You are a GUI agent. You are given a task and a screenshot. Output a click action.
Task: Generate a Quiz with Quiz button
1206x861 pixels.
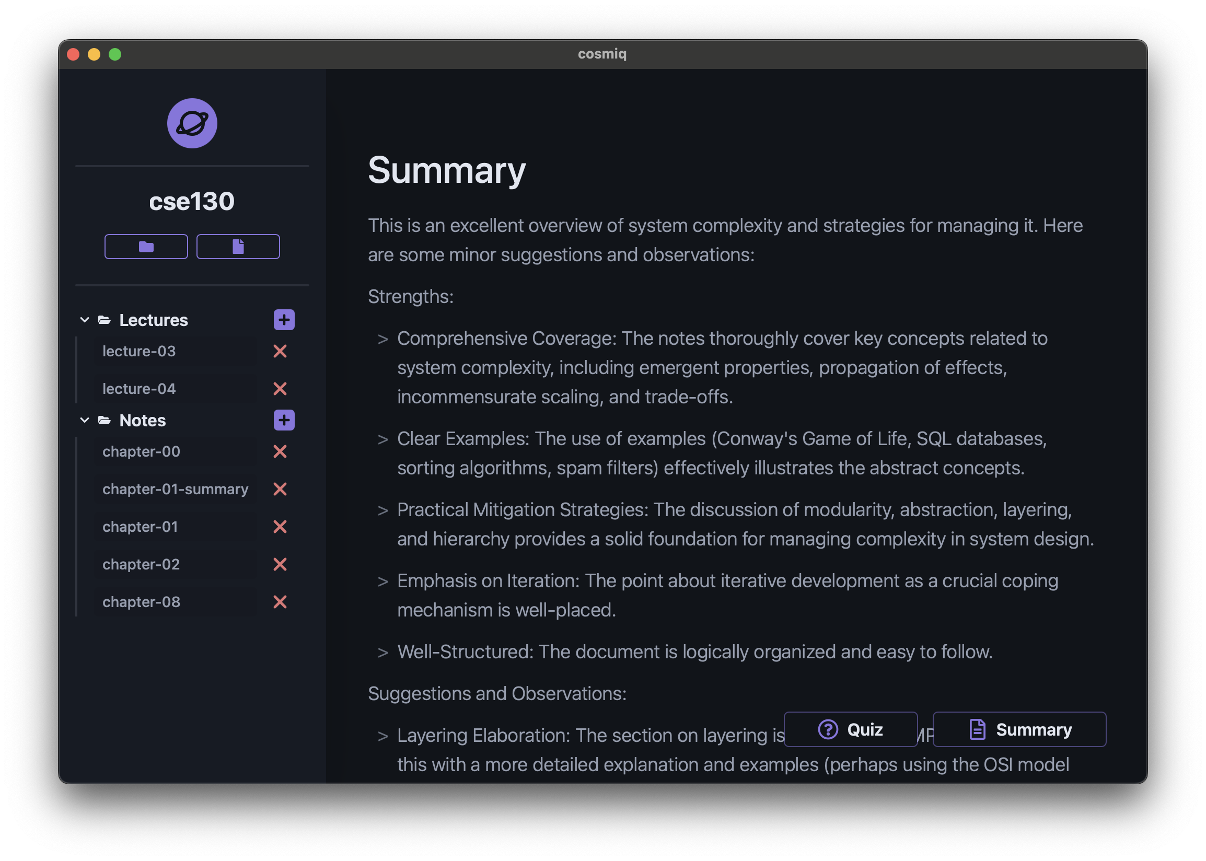(850, 729)
